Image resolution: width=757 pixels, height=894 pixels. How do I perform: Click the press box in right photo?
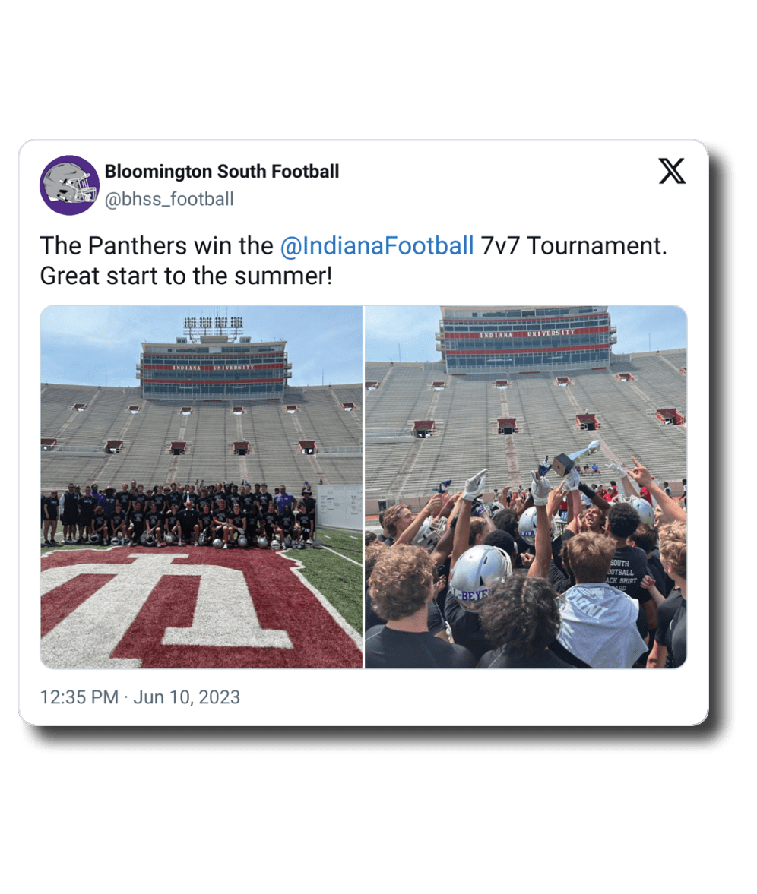click(x=526, y=340)
